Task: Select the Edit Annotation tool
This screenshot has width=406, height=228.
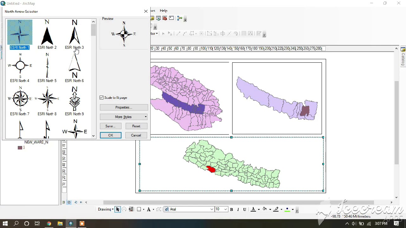Action: 170,34
